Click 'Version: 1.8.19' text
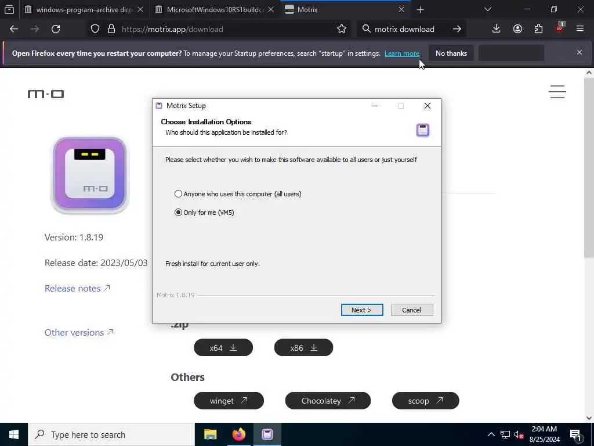594x446 pixels. tap(74, 238)
